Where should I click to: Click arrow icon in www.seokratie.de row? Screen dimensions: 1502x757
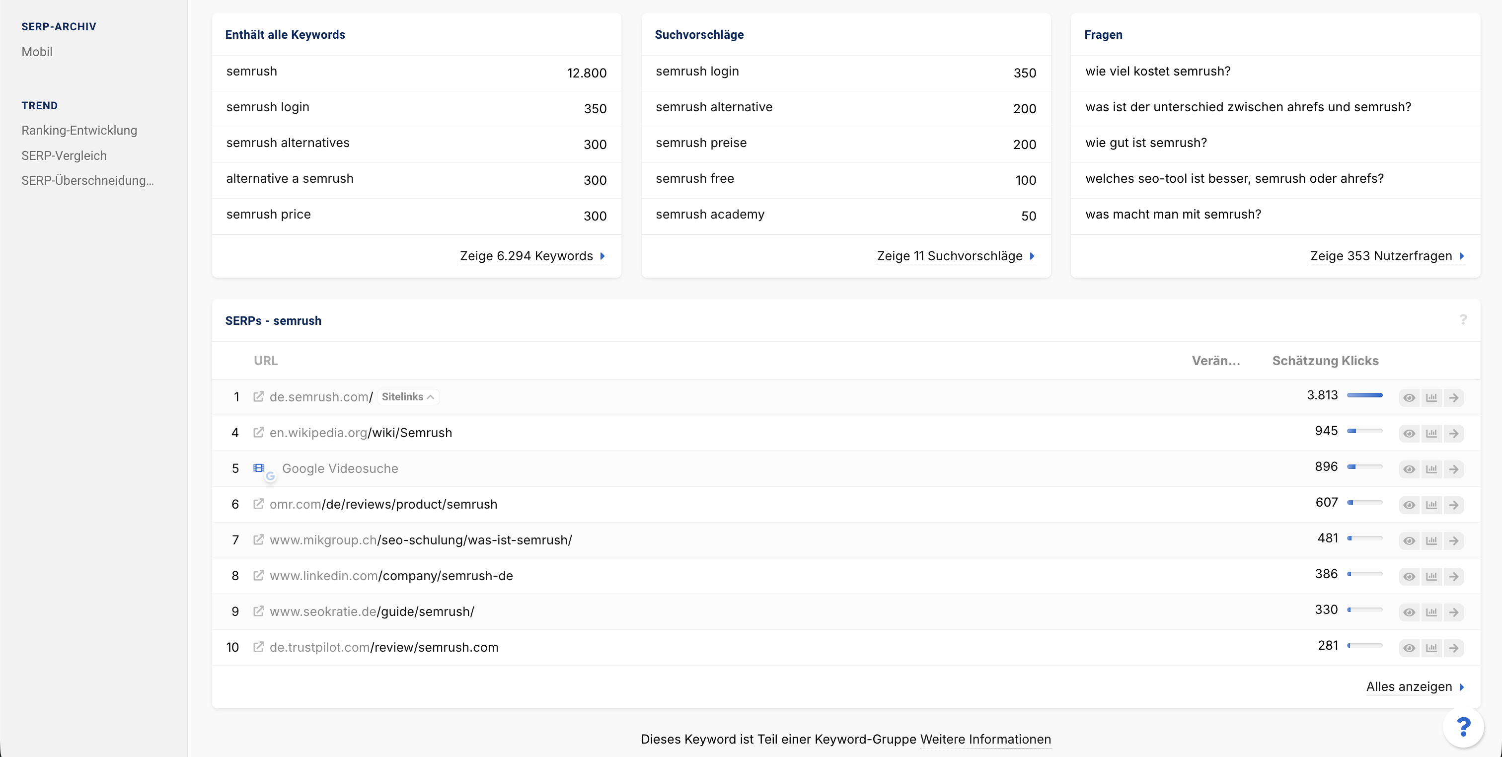pos(1454,612)
